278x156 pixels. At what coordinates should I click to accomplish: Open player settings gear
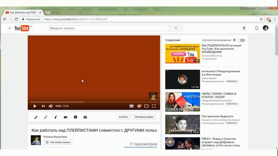click(x=139, y=106)
